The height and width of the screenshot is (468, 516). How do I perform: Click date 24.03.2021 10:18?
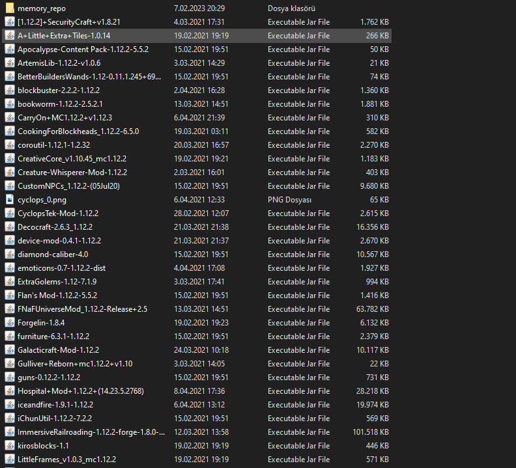[201, 350]
